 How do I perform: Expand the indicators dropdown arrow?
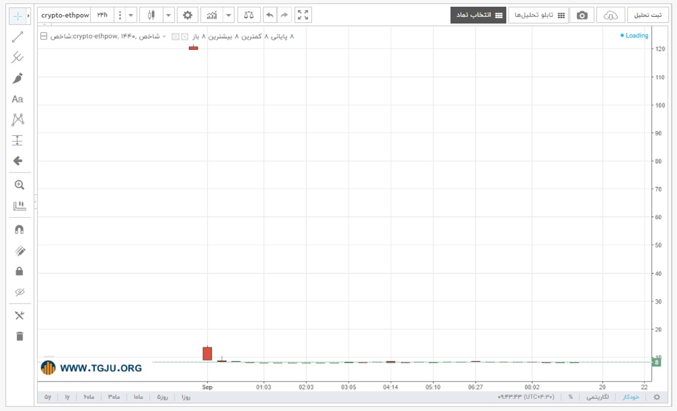coord(229,15)
